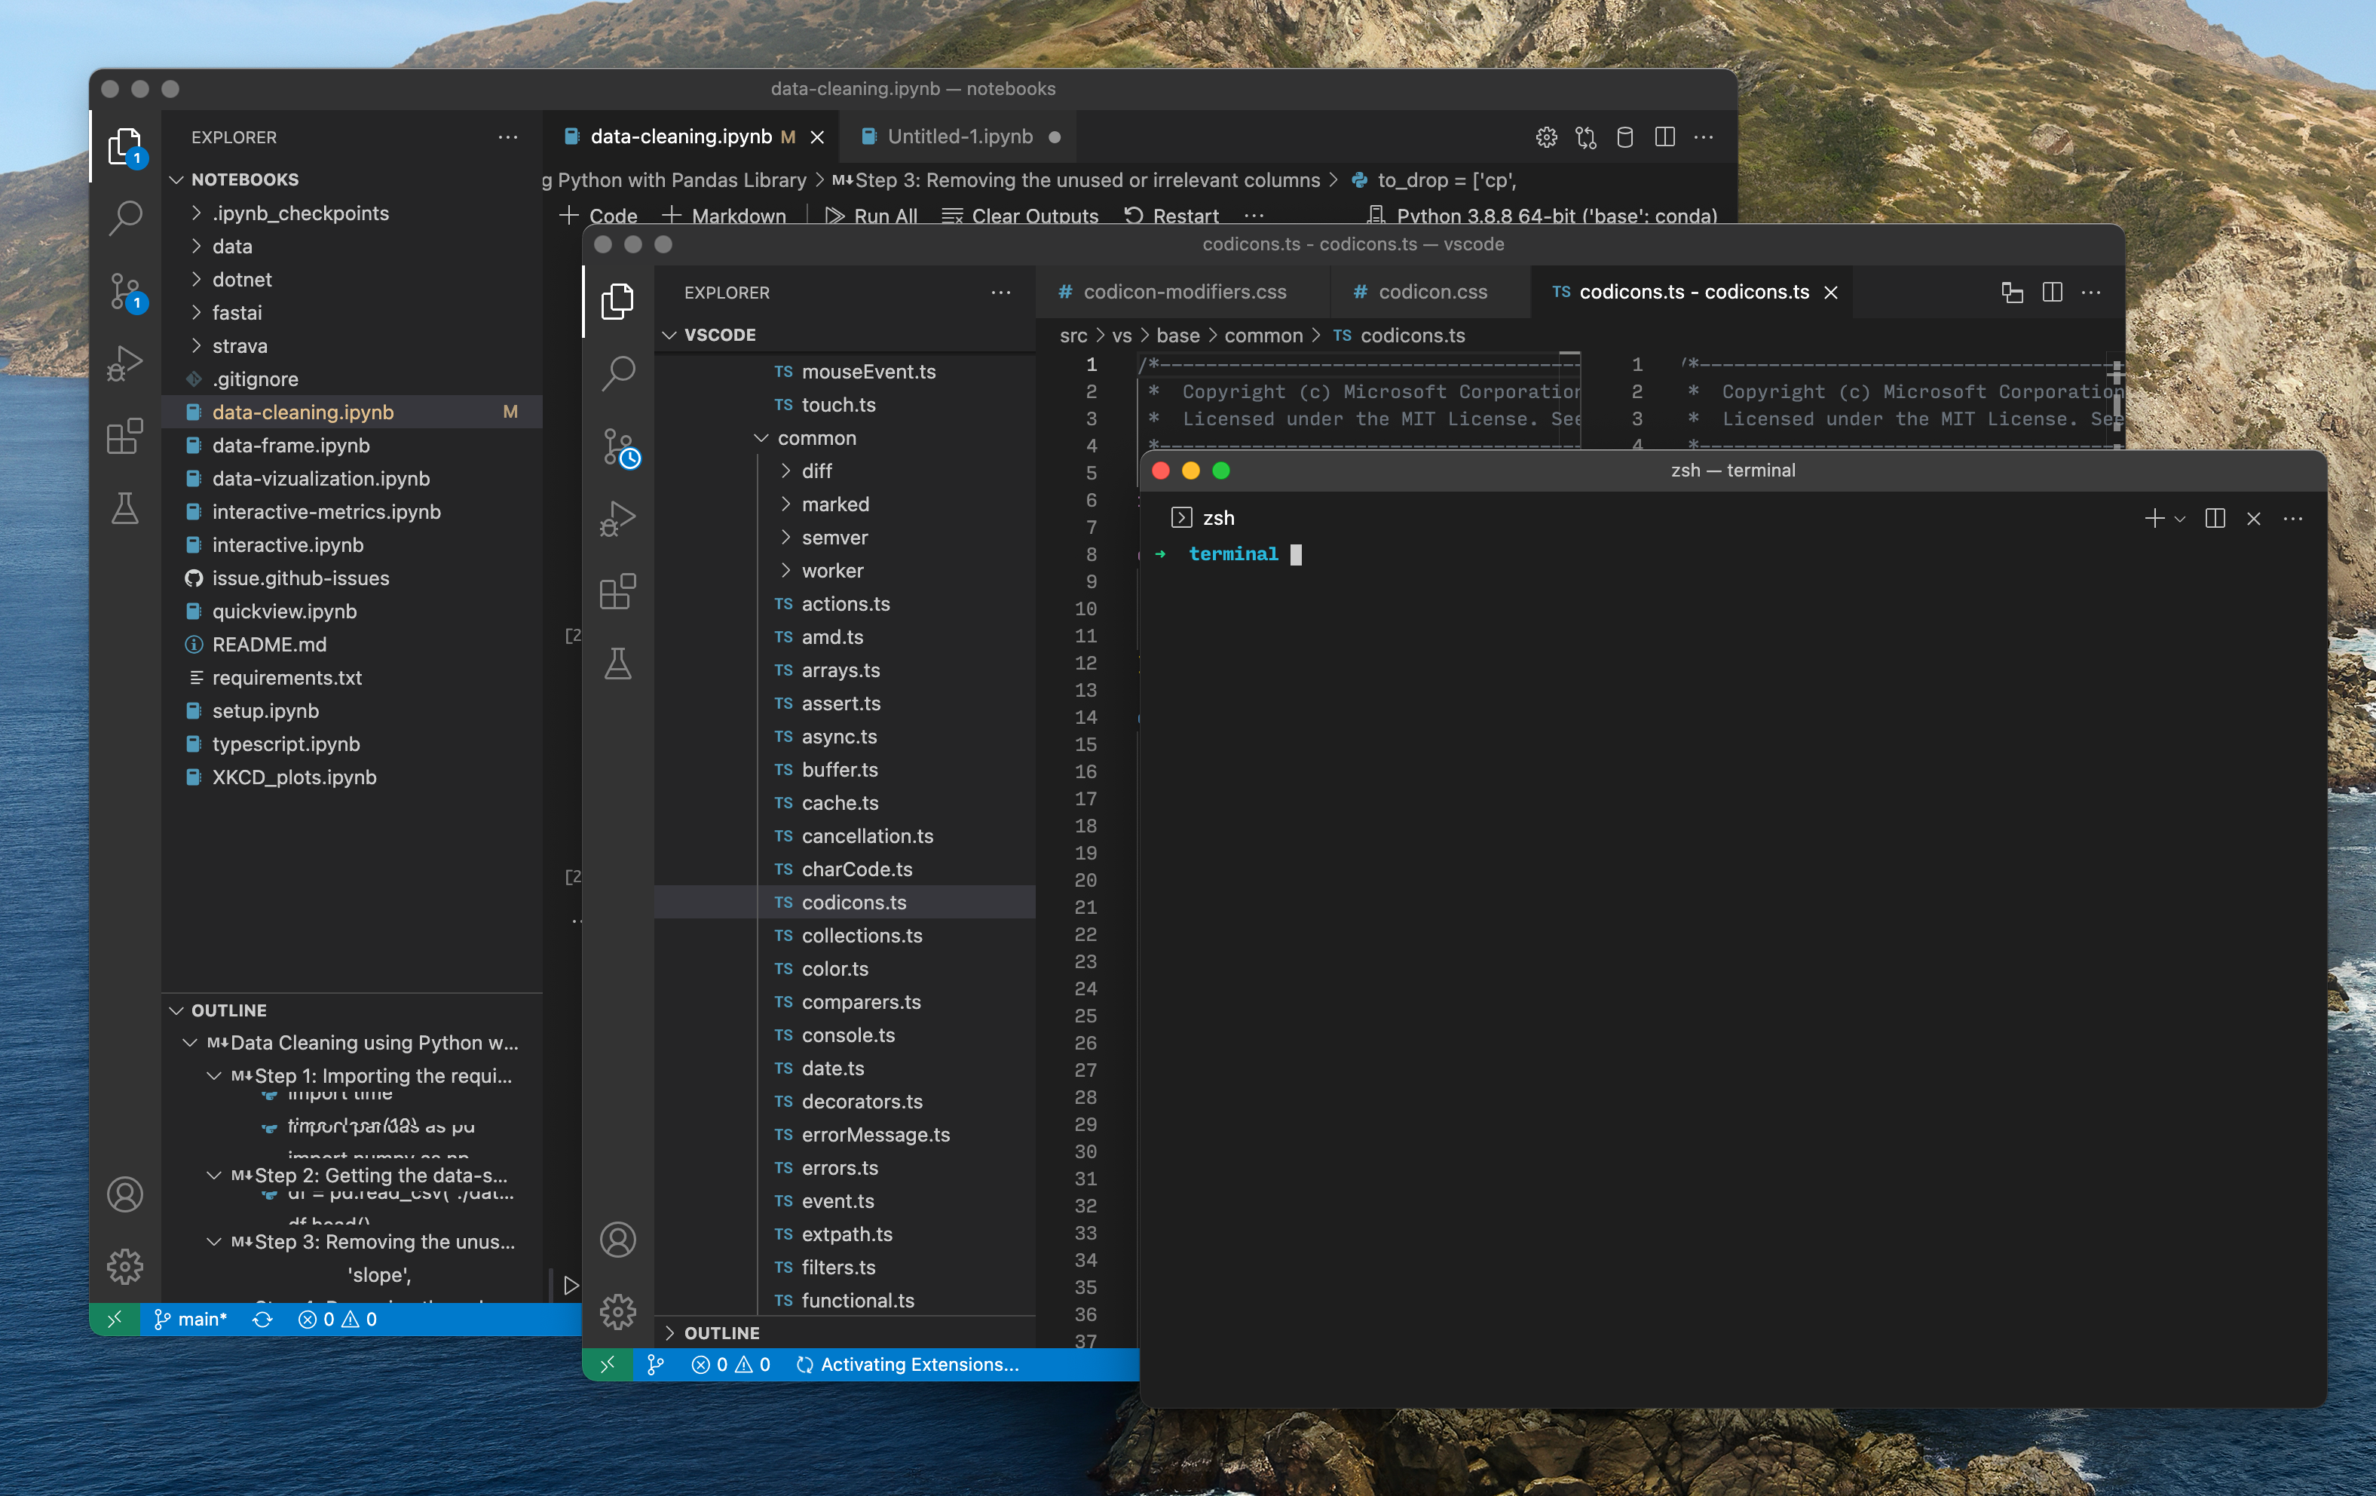
Task: Open Search view in the notebooks window
Action: tap(125, 217)
